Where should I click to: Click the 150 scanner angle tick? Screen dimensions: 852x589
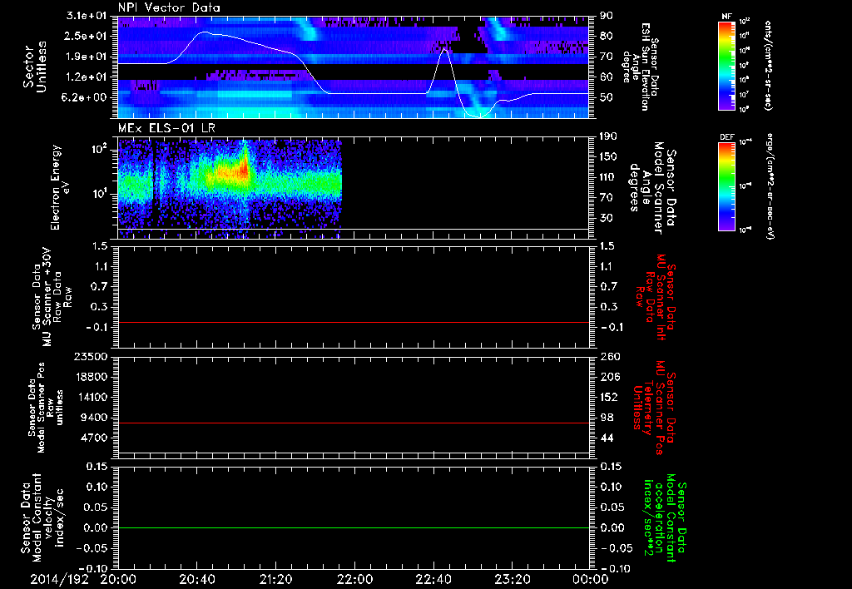pos(608,156)
